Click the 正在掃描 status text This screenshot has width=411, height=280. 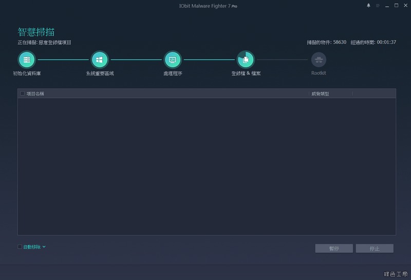pos(44,43)
